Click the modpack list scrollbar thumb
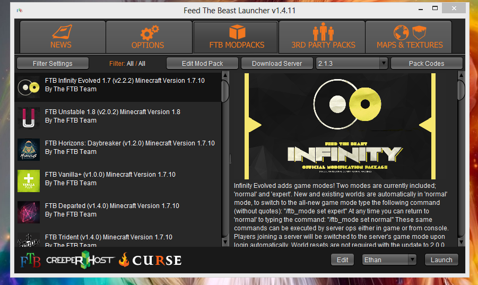 [x=225, y=91]
